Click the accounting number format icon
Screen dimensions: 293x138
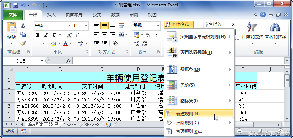coord(136,35)
